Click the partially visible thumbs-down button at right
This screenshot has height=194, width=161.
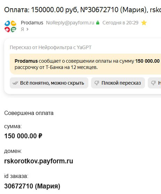pyautogui.click(x=154, y=83)
